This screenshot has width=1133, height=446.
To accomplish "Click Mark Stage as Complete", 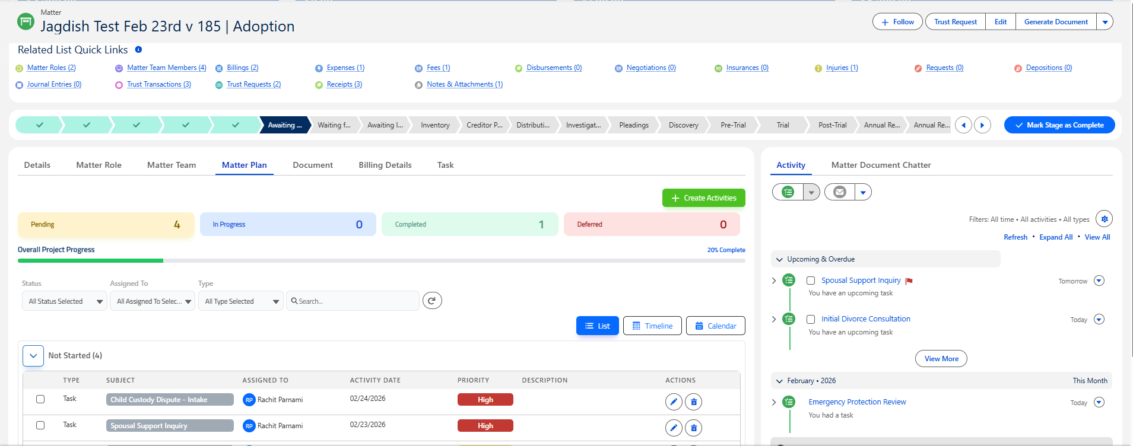I will coord(1059,125).
